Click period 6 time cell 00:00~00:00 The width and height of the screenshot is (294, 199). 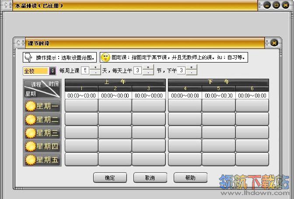[x=252, y=96]
